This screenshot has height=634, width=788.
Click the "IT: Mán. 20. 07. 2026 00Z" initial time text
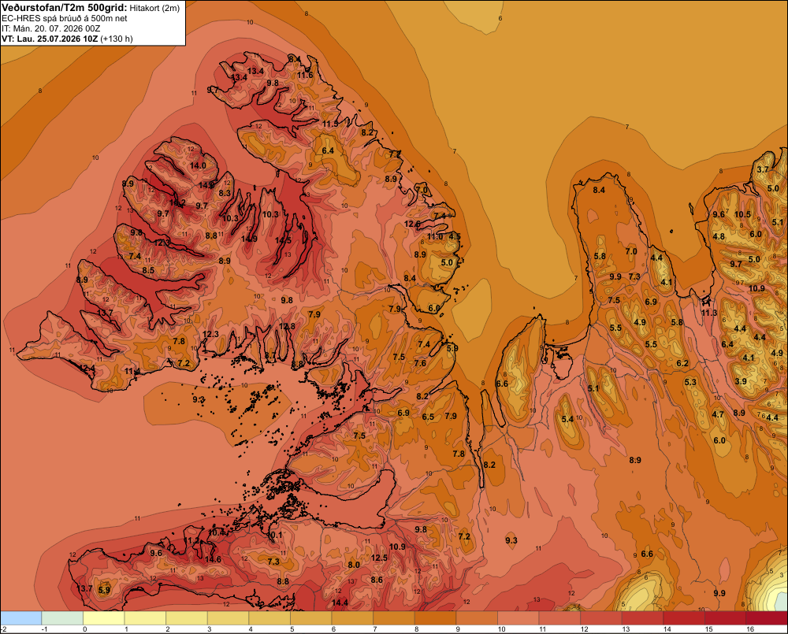(50, 28)
